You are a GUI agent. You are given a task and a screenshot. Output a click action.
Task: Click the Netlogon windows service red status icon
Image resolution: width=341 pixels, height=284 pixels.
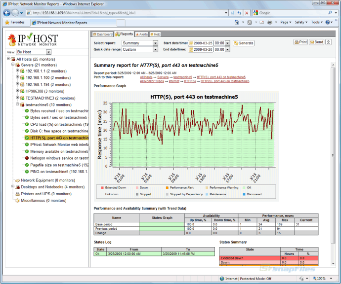tap(27, 158)
